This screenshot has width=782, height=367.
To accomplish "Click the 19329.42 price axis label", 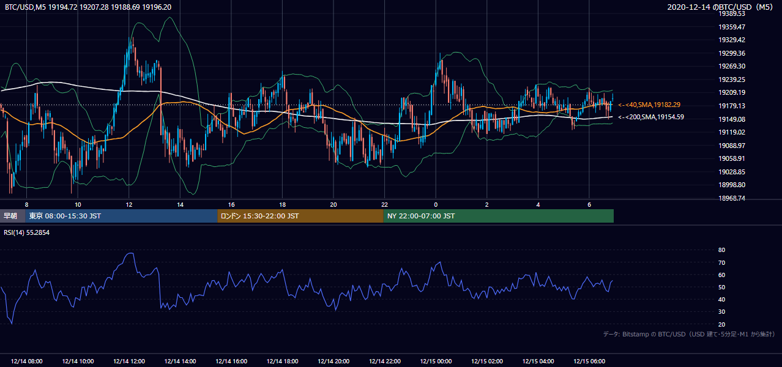I will 732,40.
